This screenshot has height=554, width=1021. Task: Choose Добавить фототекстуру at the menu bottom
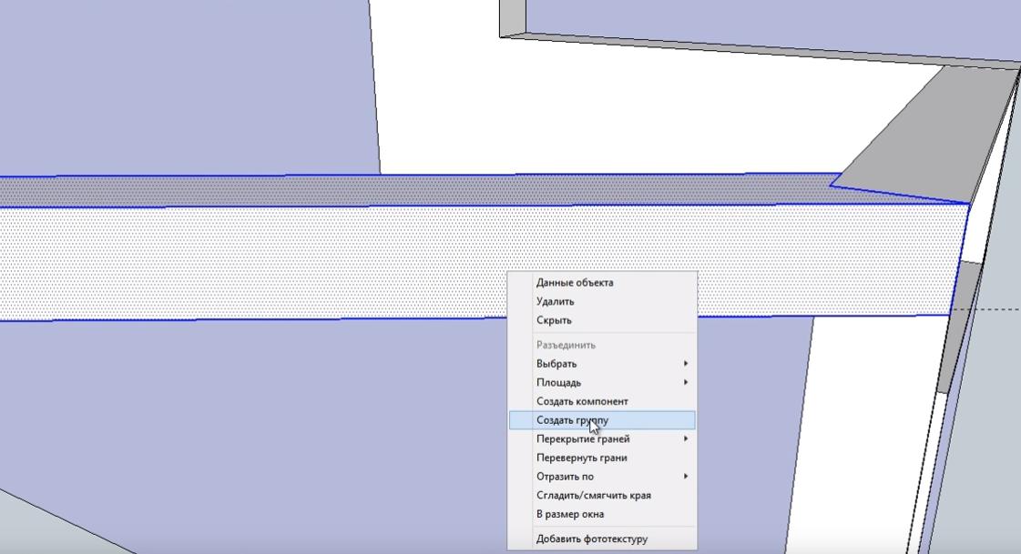(x=592, y=539)
